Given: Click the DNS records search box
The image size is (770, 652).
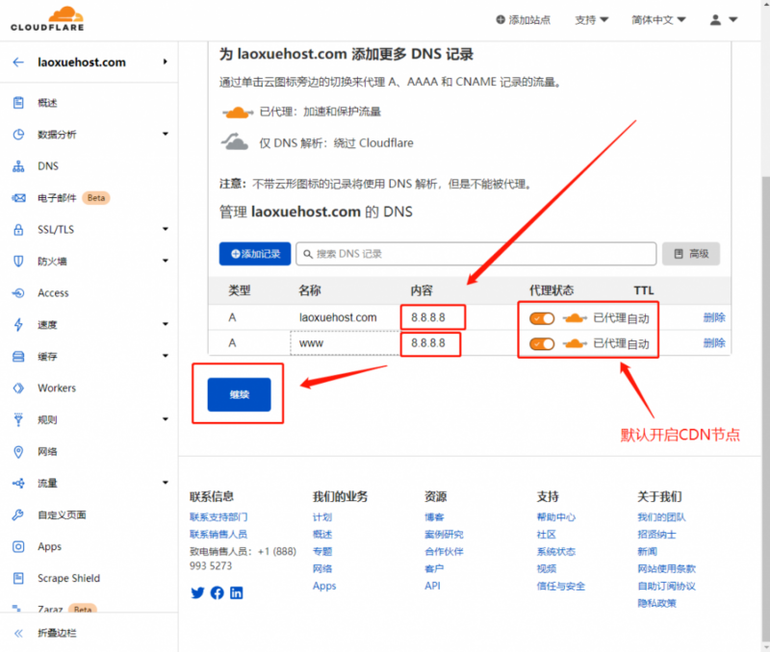Looking at the screenshot, I should [472, 253].
